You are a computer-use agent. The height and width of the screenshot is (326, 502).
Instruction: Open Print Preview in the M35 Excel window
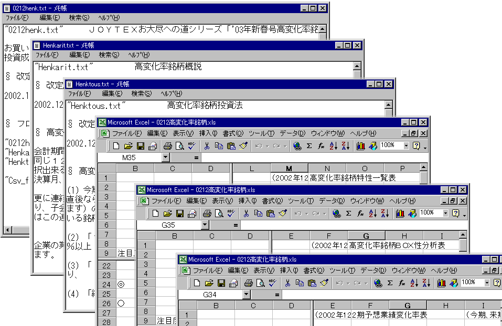point(179,146)
